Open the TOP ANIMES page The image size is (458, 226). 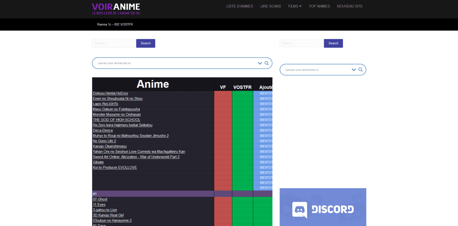coord(319,6)
